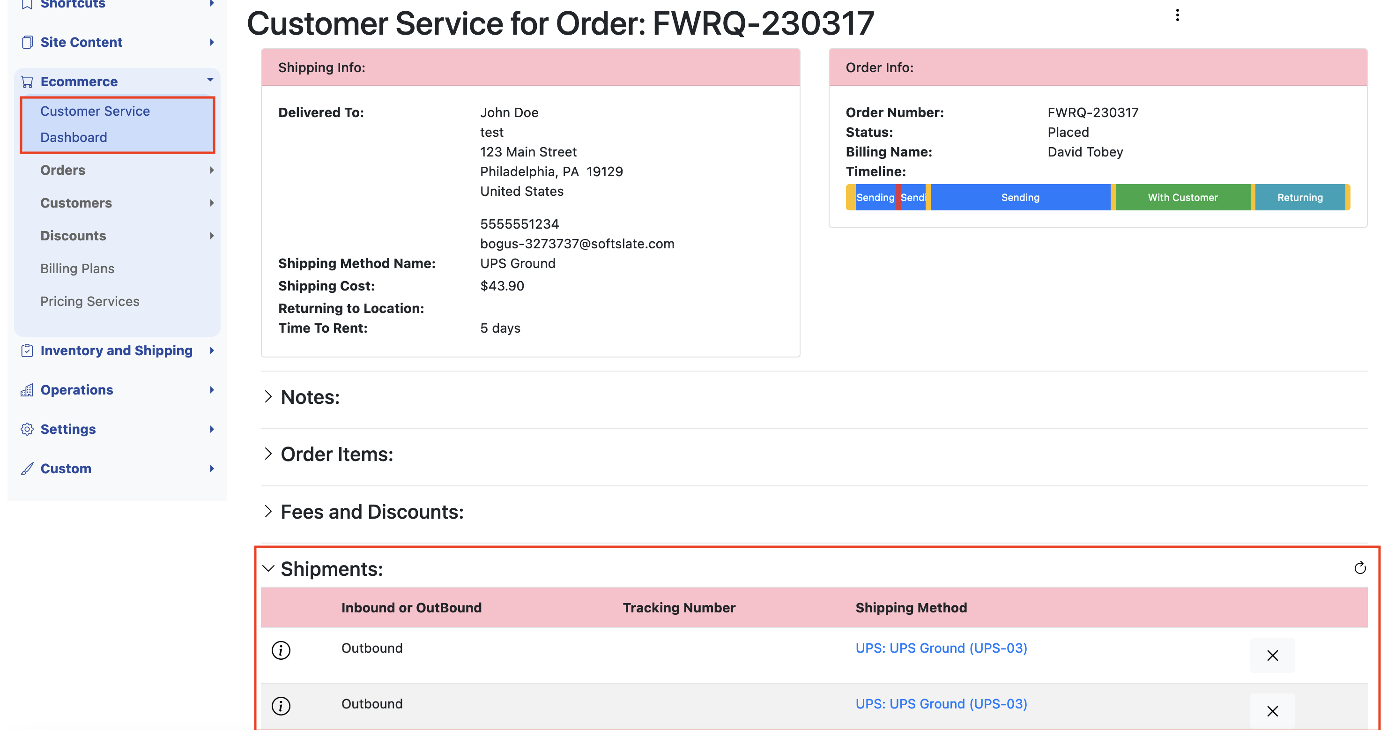Select the Custom menu label
This screenshot has width=1395, height=730.
pyautogui.click(x=66, y=469)
